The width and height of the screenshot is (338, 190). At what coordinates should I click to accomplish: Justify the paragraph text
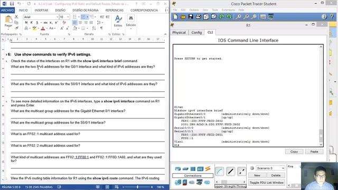[91, 23]
